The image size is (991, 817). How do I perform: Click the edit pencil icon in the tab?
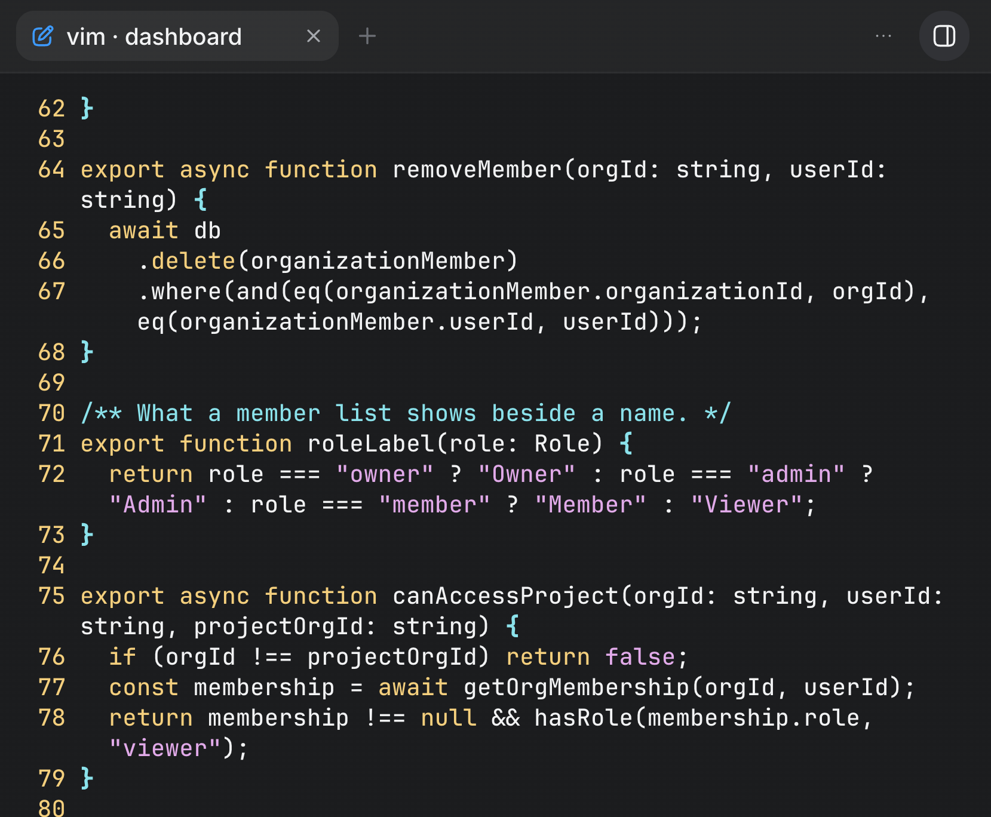pyautogui.click(x=43, y=36)
